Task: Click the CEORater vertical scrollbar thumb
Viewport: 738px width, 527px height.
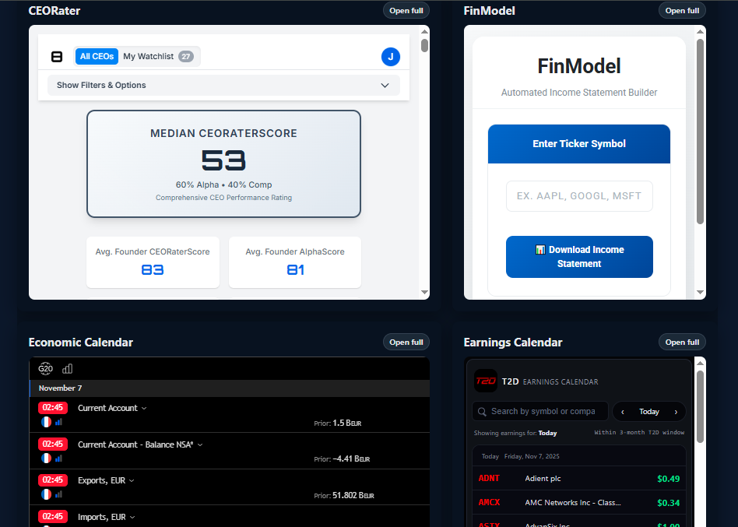Action: [x=424, y=46]
